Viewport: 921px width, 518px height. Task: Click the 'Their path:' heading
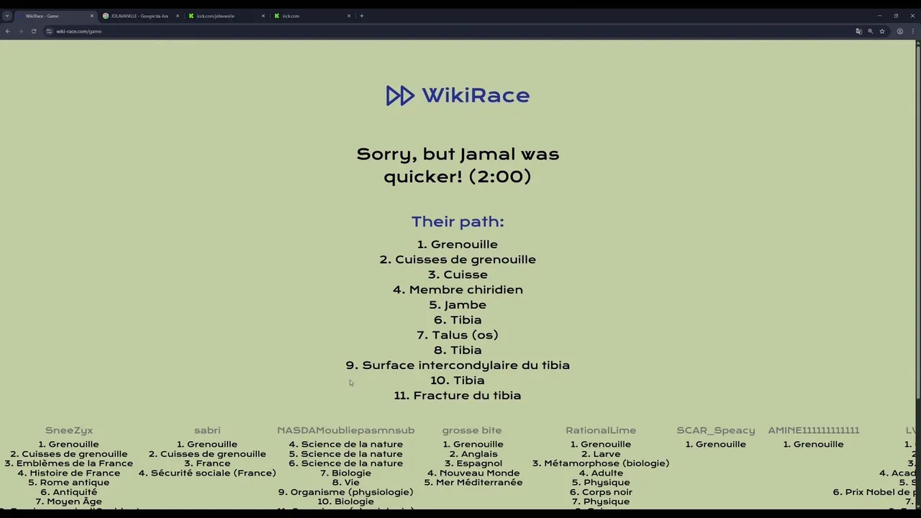tap(458, 222)
